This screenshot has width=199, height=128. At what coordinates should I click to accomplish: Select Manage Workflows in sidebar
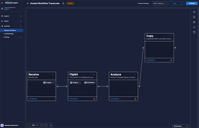click(x=12, y=30)
